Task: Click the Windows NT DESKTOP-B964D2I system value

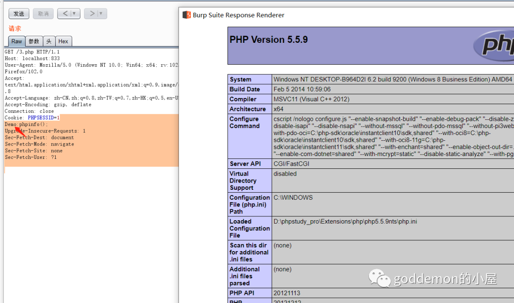Action: click(393, 79)
